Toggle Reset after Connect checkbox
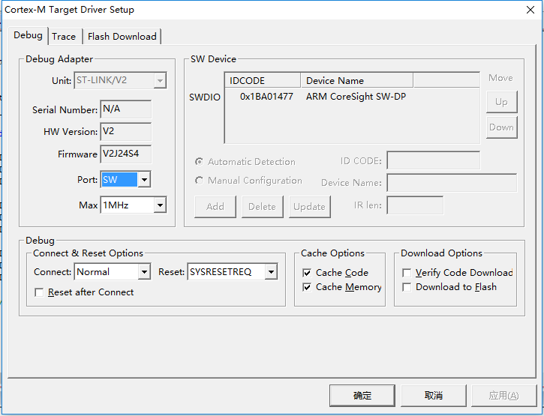The height and width of the screenshot is (416, 544). click(39, 292)
